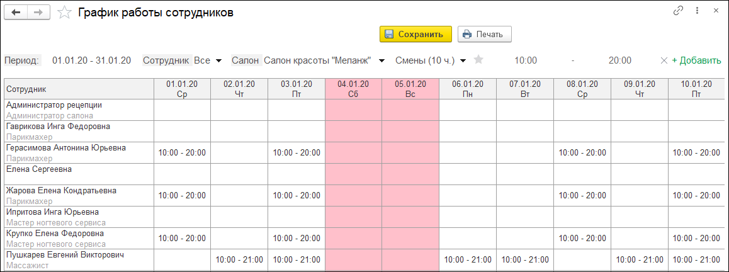Image resolution: width=729 pixels, height=272 pixels.
Task: Expand the Салон красоты "Меланж" dropdown
Action: [381, 61]
